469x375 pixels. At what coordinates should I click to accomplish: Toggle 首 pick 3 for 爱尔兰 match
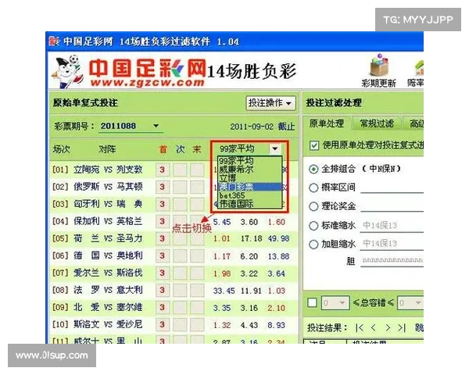[x=163, y=273]
